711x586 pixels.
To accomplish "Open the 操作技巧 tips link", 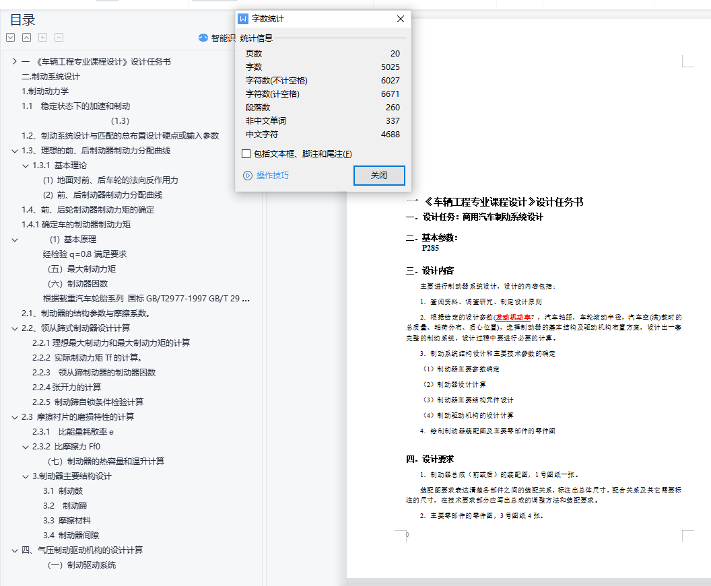I will 273,176.
